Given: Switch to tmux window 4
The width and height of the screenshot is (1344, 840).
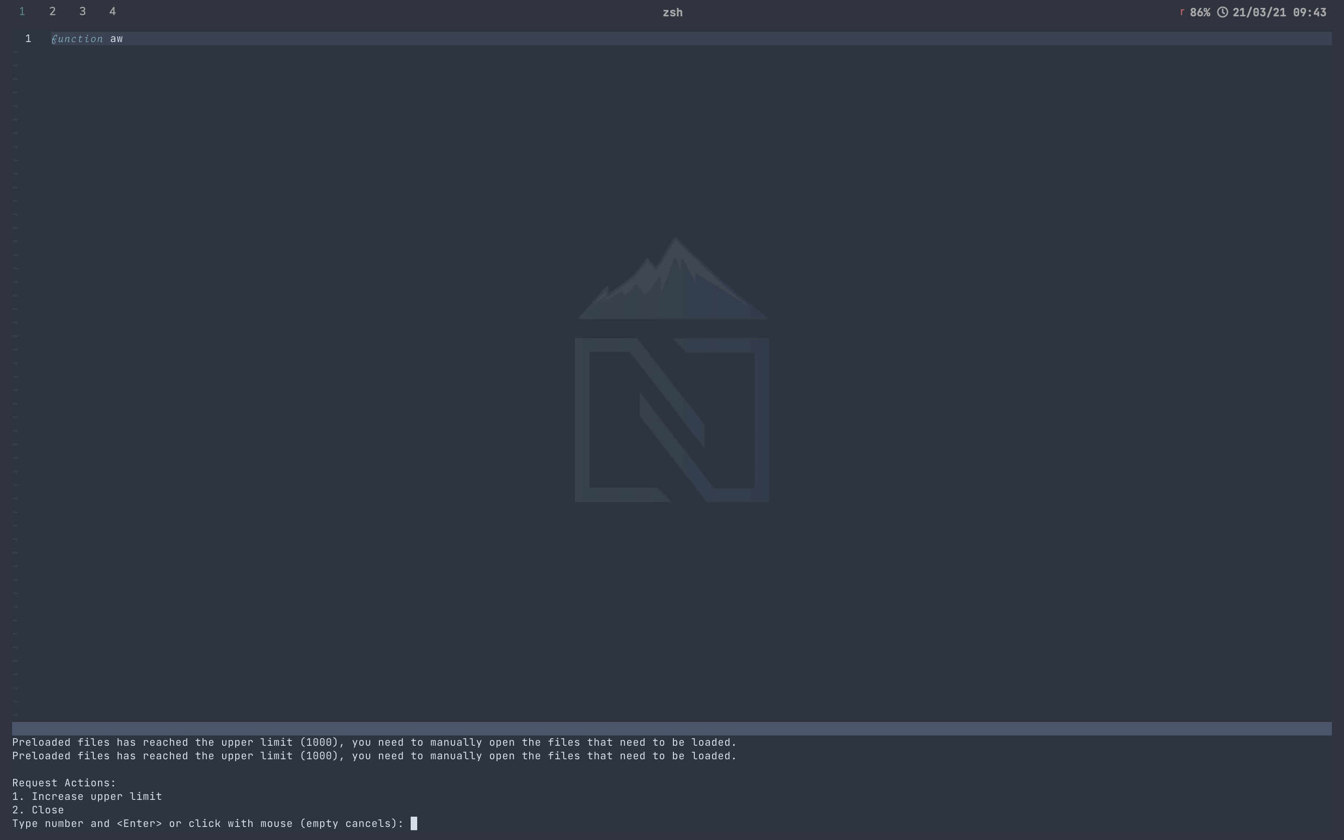Looking at the screenshot, I should (x=113, y=11).
